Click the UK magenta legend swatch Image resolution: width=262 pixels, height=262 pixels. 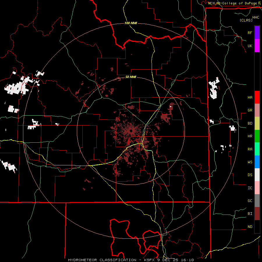(x=257, y=46)
